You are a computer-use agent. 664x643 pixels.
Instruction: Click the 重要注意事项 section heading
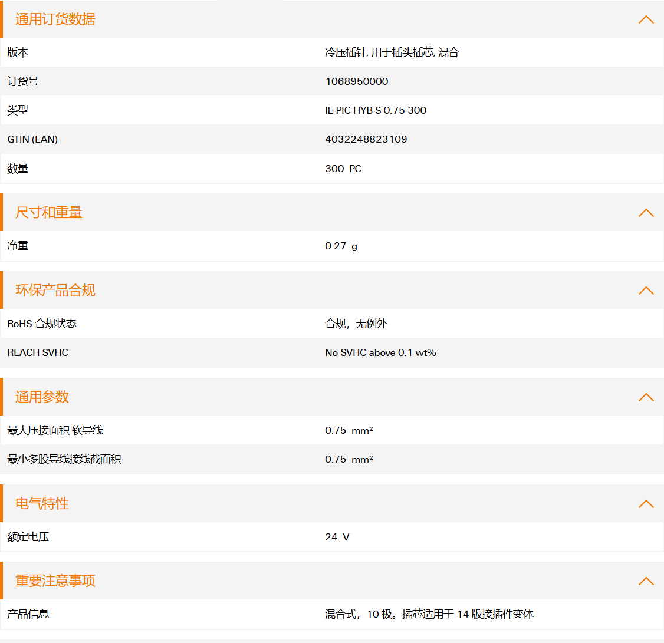[x=55, y=581]
